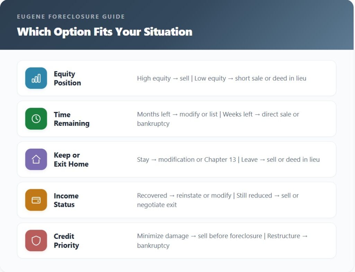The image size is (355, 272).
Task: Select the Income Status label
Action: point(66,200)
